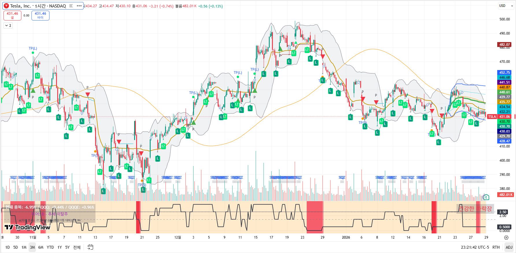Toggle the ADJ adjusted data button
Image resolution: width=516 pixels, height=253 pixels.
pos(509,247)
